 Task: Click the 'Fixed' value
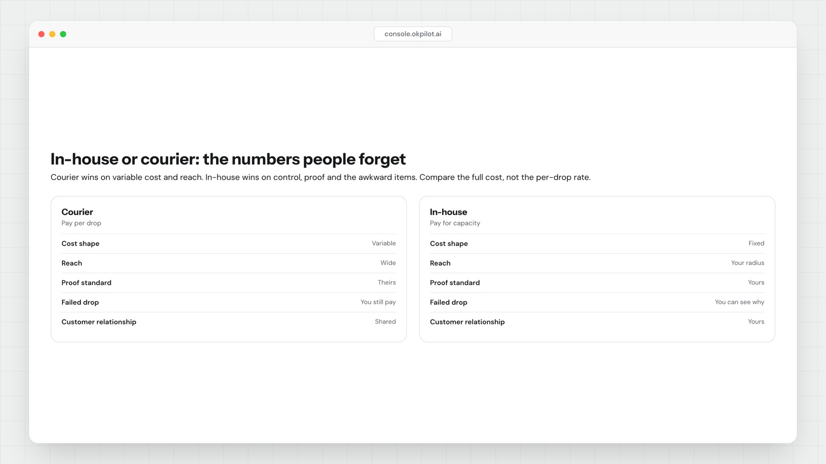tap(756, 243)
